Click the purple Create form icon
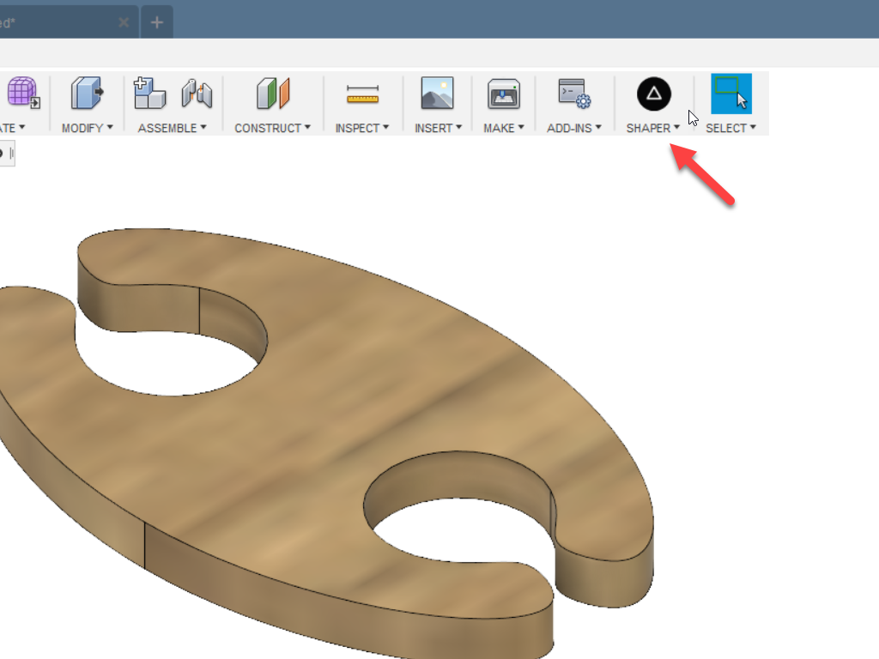 click(23, 93)
